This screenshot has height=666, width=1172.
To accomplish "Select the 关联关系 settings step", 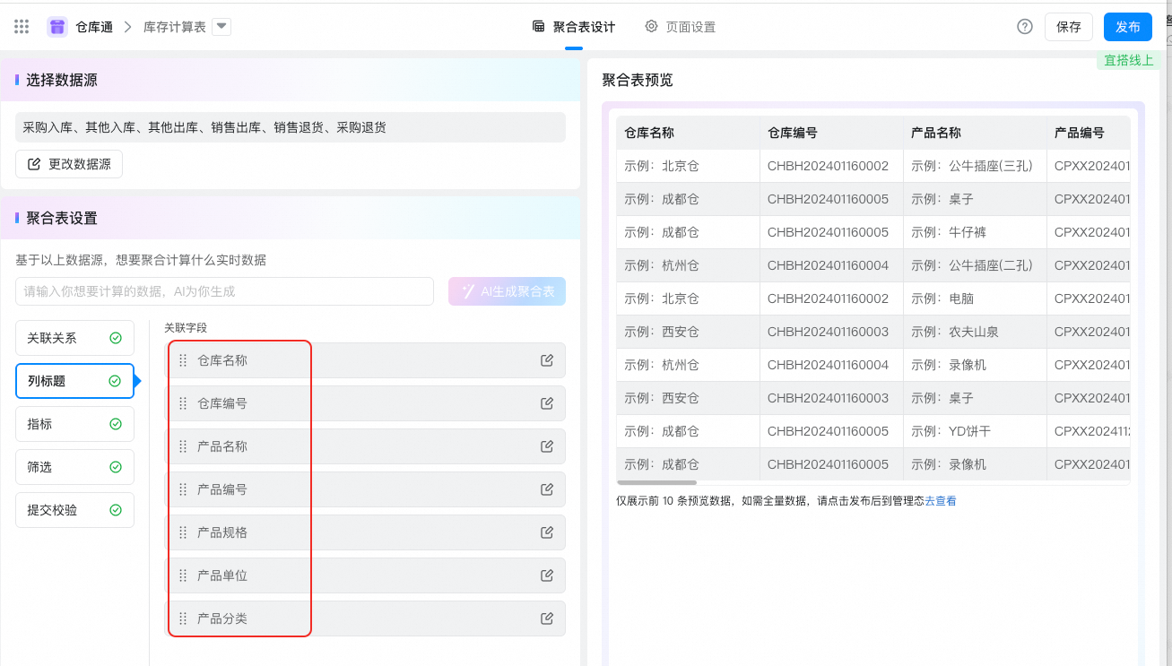I will (74, 338).
